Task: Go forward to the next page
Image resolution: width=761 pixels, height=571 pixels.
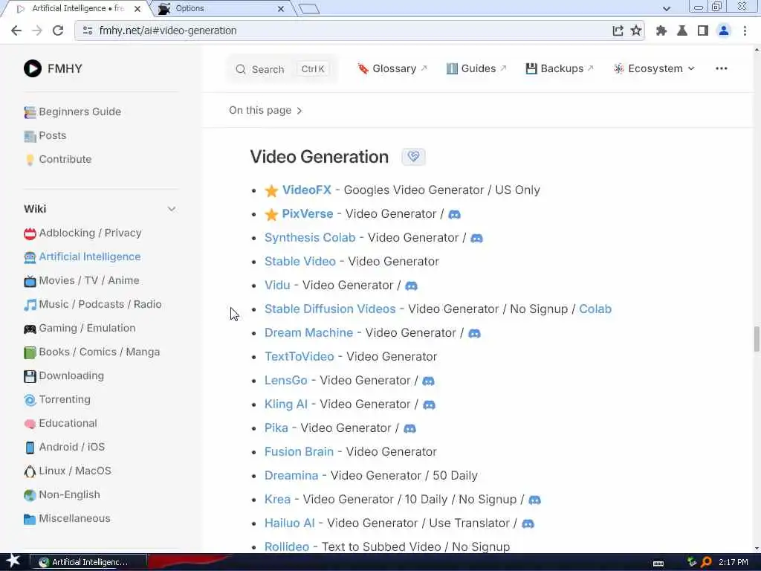Action: coord(37,30)
